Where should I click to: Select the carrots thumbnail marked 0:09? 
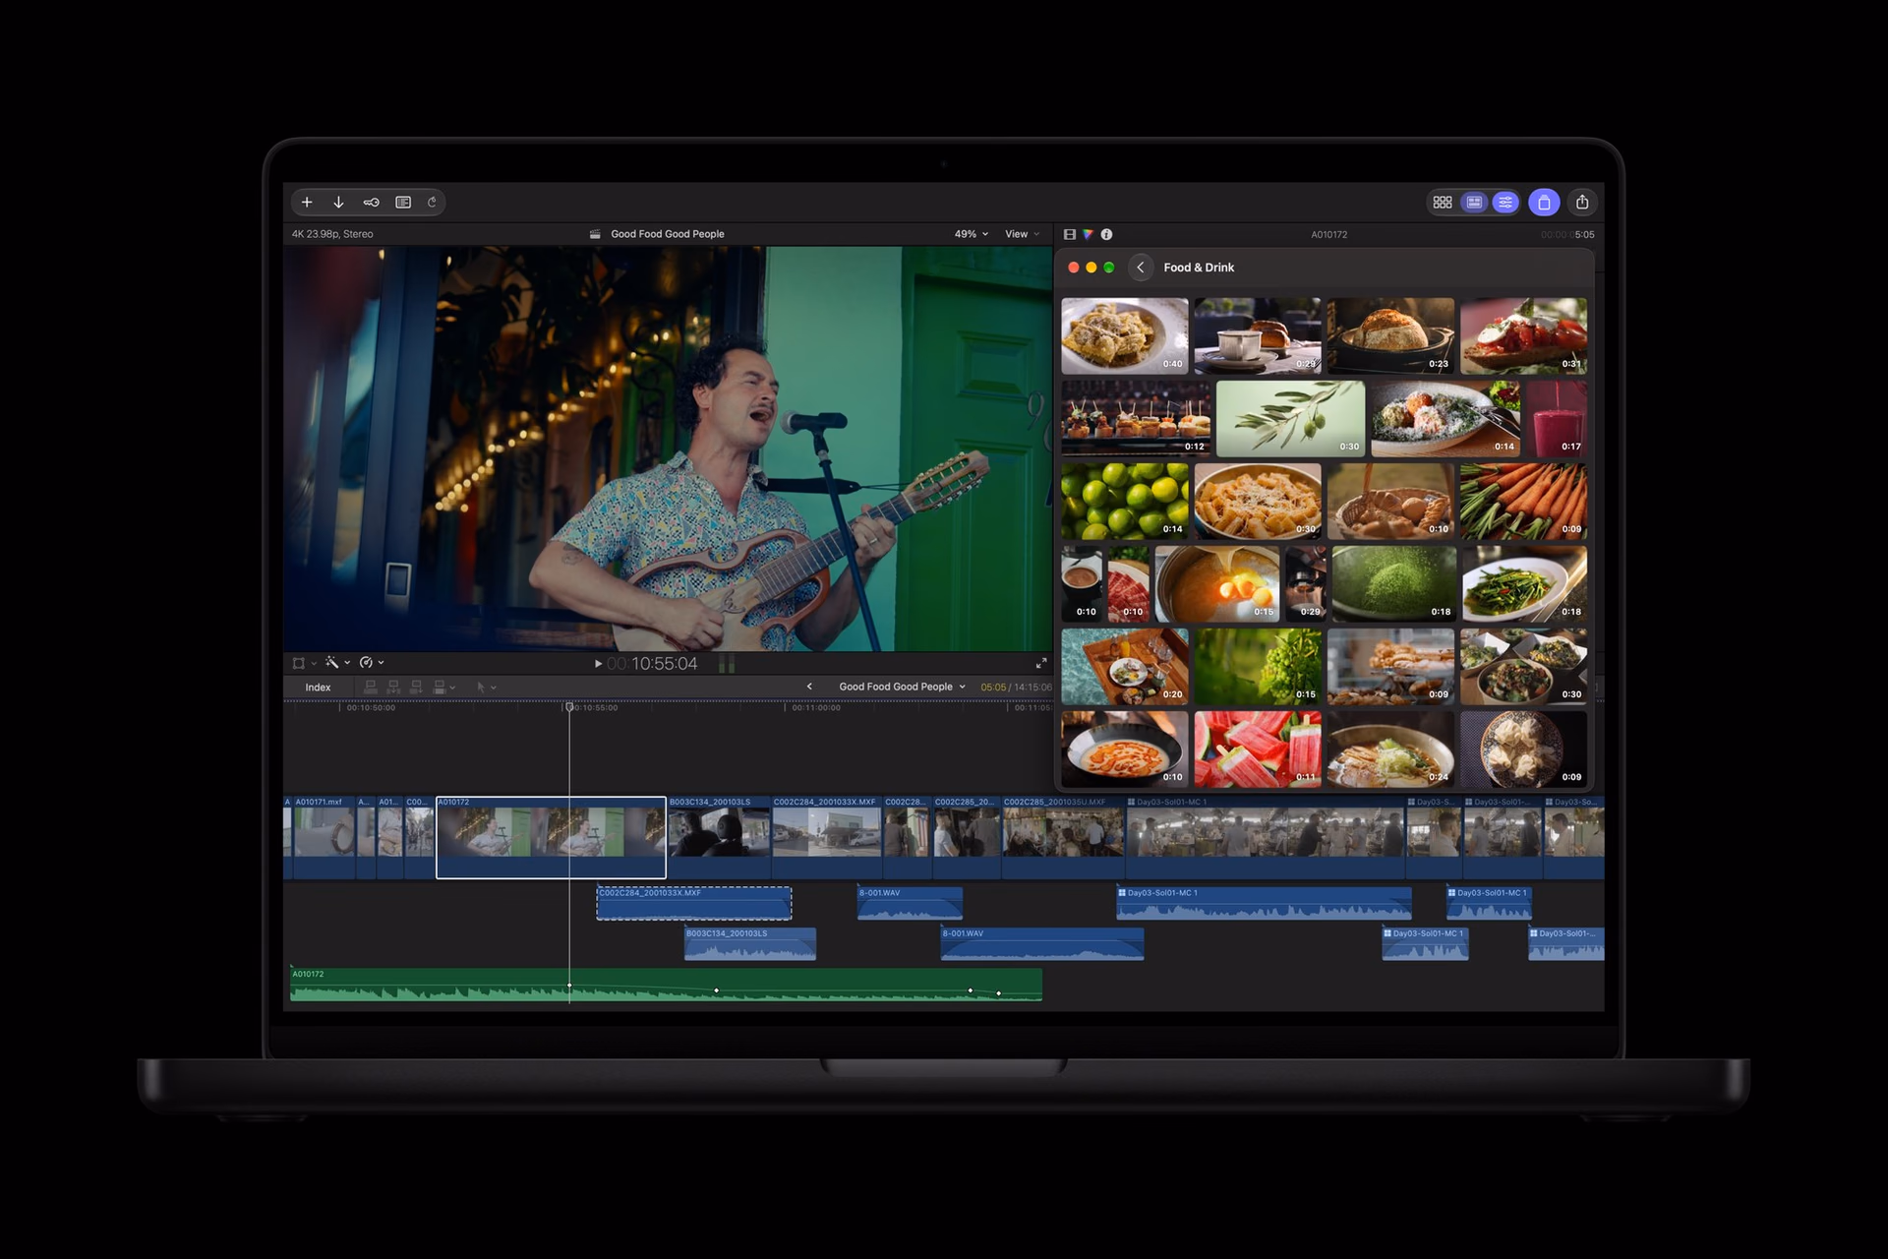pyautogui.click(x=1523, y=502)
